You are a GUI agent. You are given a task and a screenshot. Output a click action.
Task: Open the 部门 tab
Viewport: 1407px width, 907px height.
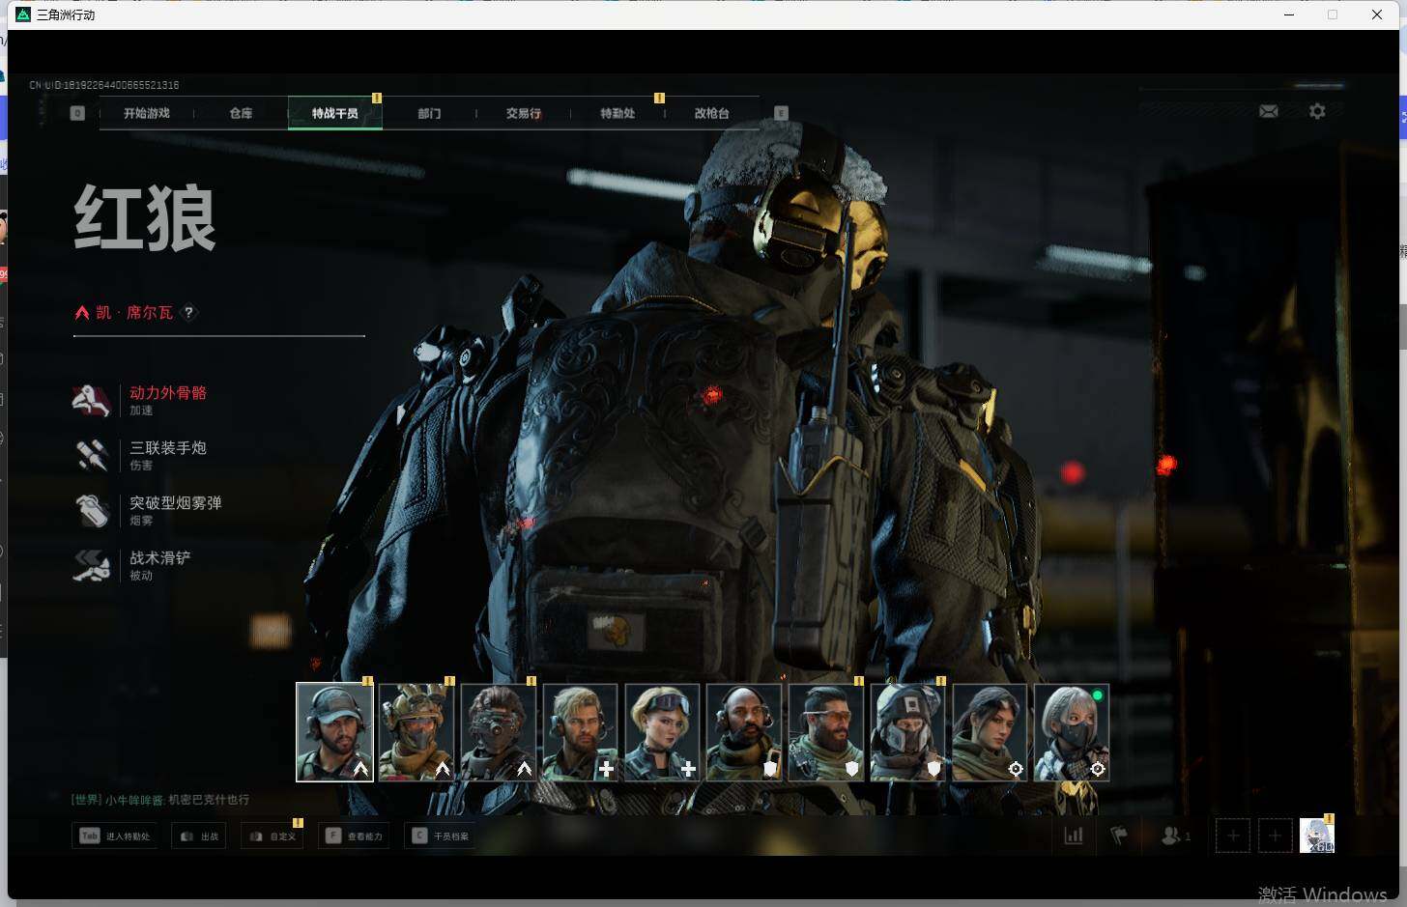[429, 113]
